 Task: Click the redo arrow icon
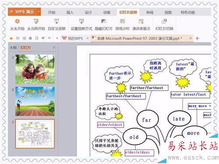[49, 38]
